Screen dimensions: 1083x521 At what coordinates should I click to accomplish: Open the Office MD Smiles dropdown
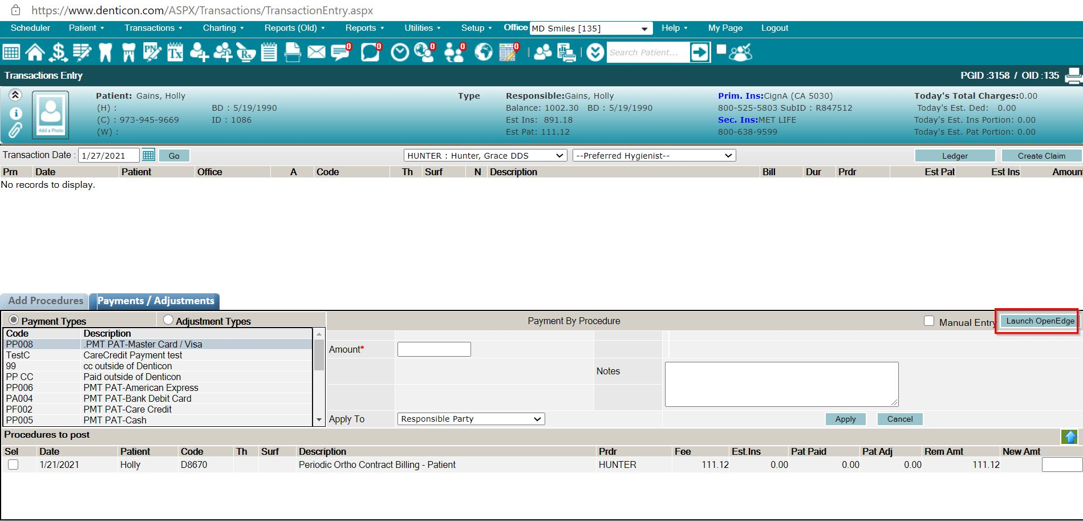coord(591,29)
